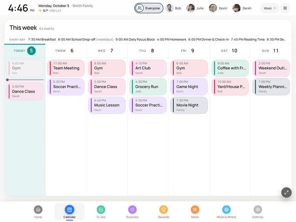
Task: Select the Tmrw 6 day header
Action: (x=66, y=51)
